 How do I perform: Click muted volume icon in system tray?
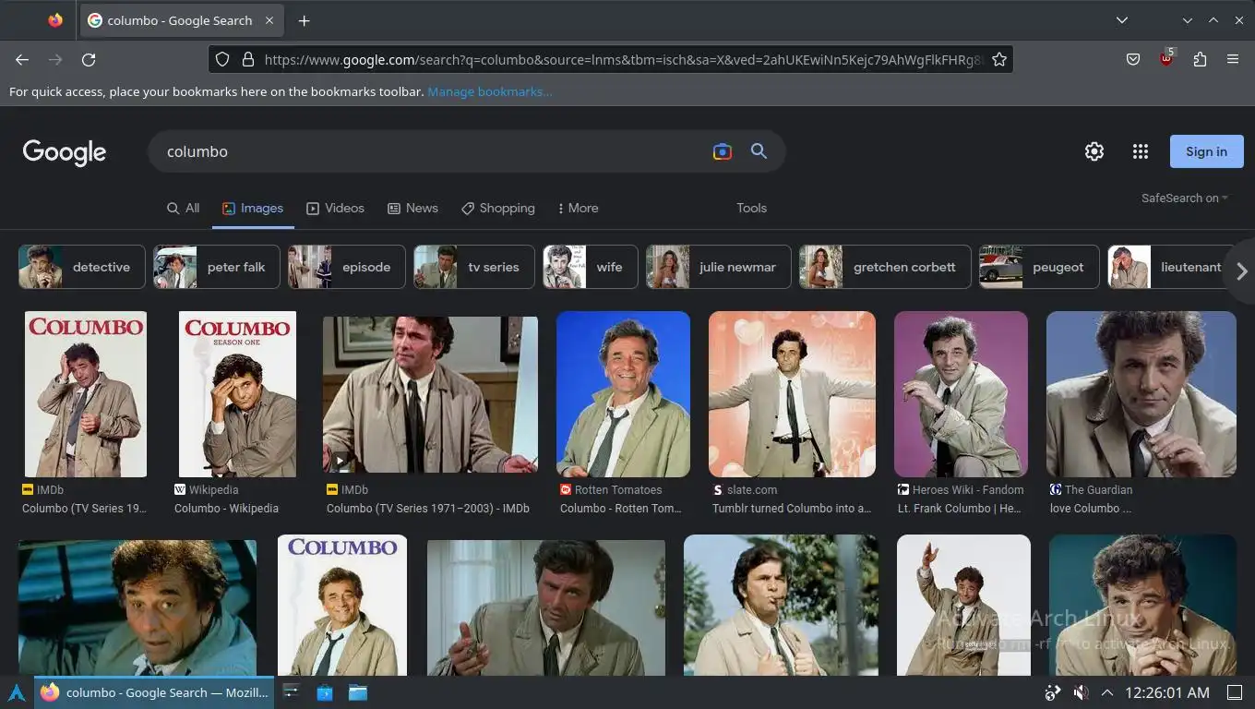coord(1081,692)
